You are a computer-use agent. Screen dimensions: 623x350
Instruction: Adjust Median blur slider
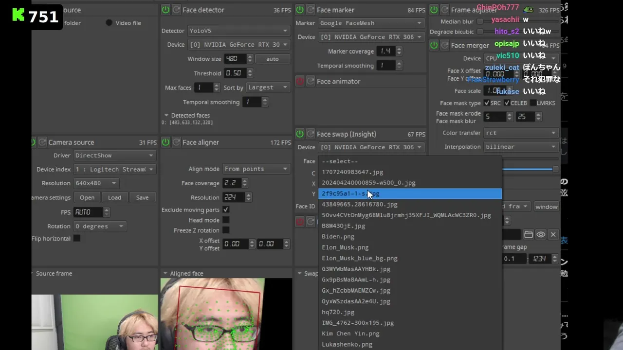[x=480, y=21]
